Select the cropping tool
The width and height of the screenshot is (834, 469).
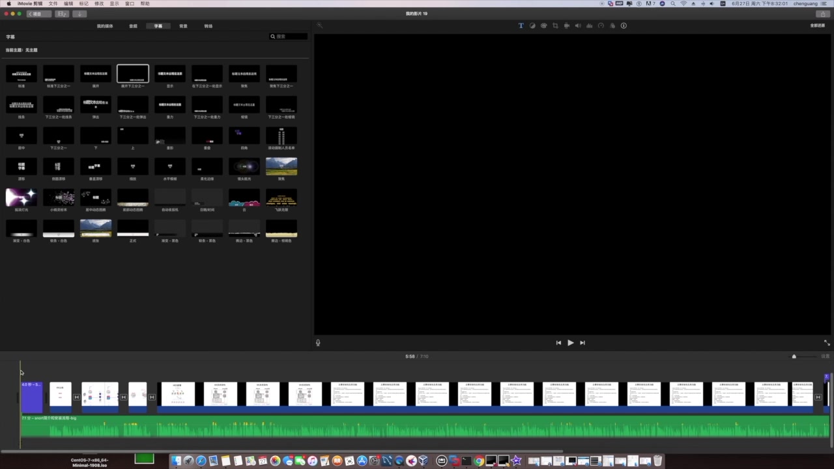point(555,26)
